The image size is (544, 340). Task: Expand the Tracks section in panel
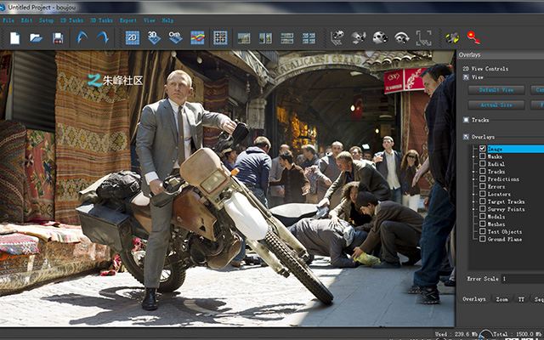coord(466,120)
